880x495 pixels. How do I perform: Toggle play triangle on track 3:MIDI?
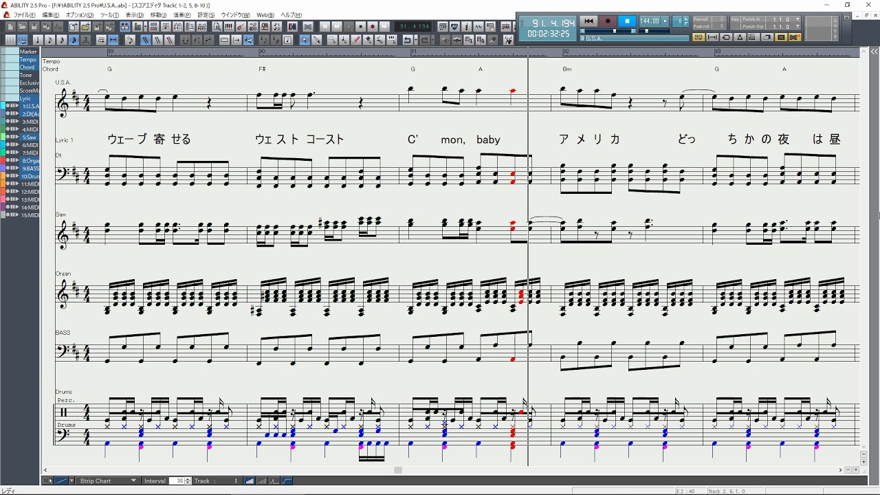tap(16, 121)
